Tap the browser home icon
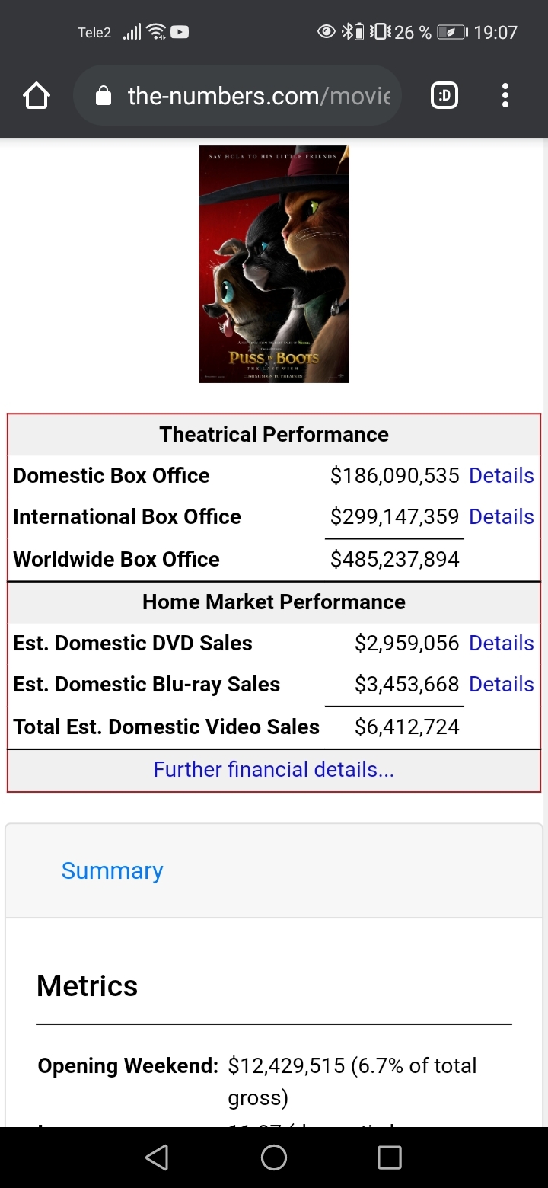 37,96
